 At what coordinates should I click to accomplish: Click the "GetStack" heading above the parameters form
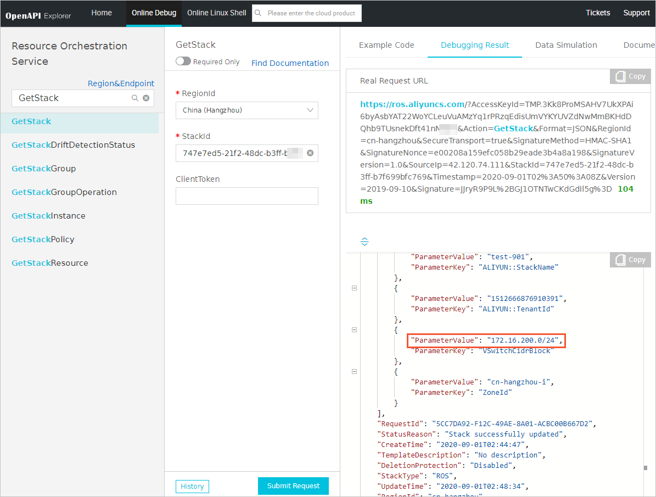pos(195,45)
